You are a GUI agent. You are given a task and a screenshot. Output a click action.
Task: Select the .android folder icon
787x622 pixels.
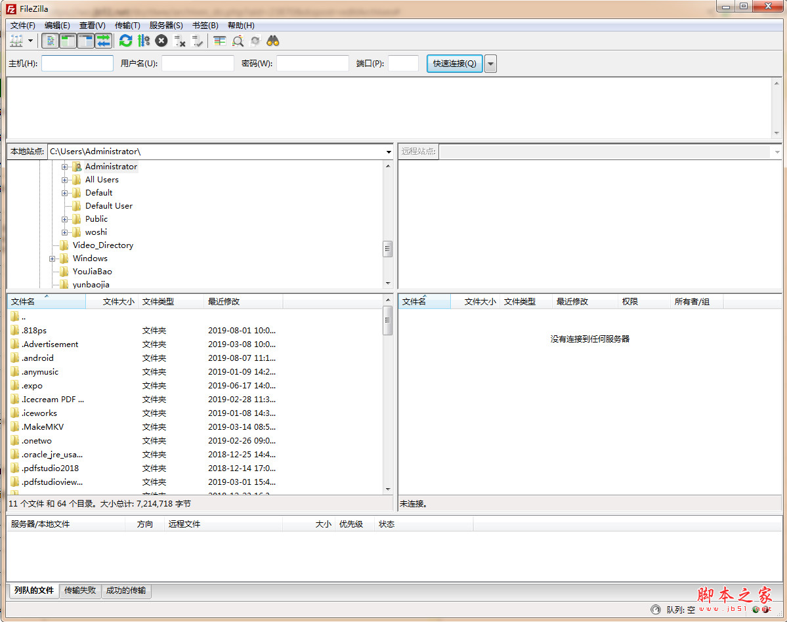tap(15, 358)
